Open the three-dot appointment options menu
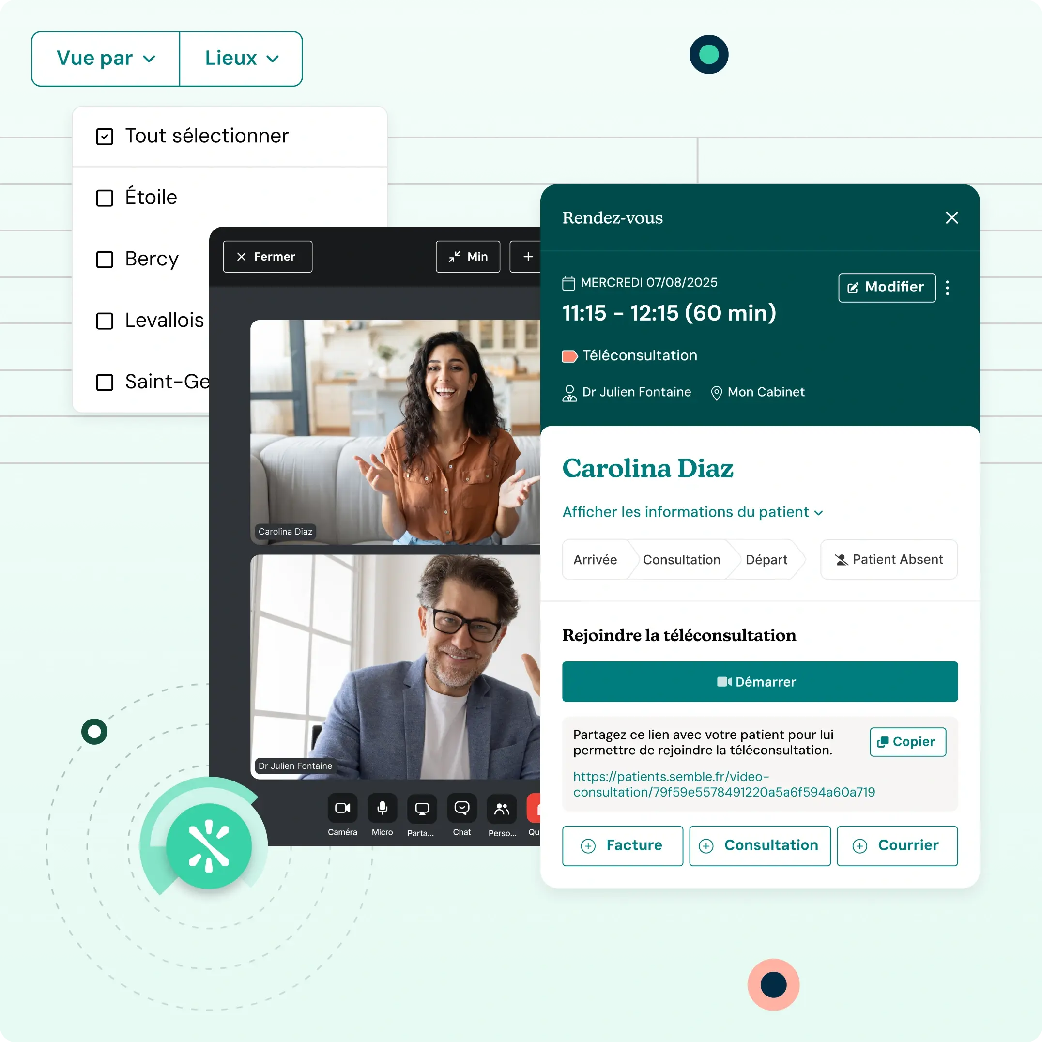This screenshot has width=1042, height=1042. [x=947, y=288]
